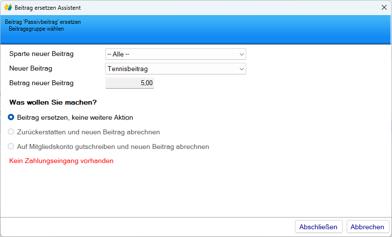Click the app icon in the title bar
Viewport: 392px width, 237px height.
pyautogui.click(x=8, y=8)
